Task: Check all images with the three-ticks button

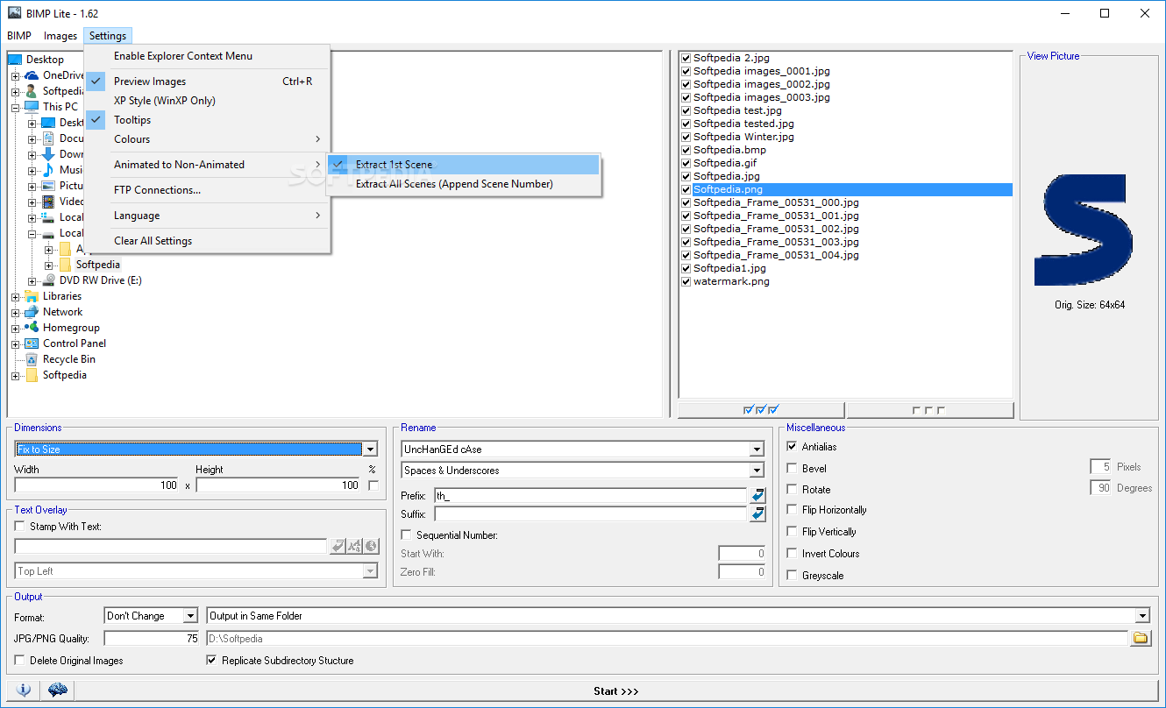Action: point(761,410)
